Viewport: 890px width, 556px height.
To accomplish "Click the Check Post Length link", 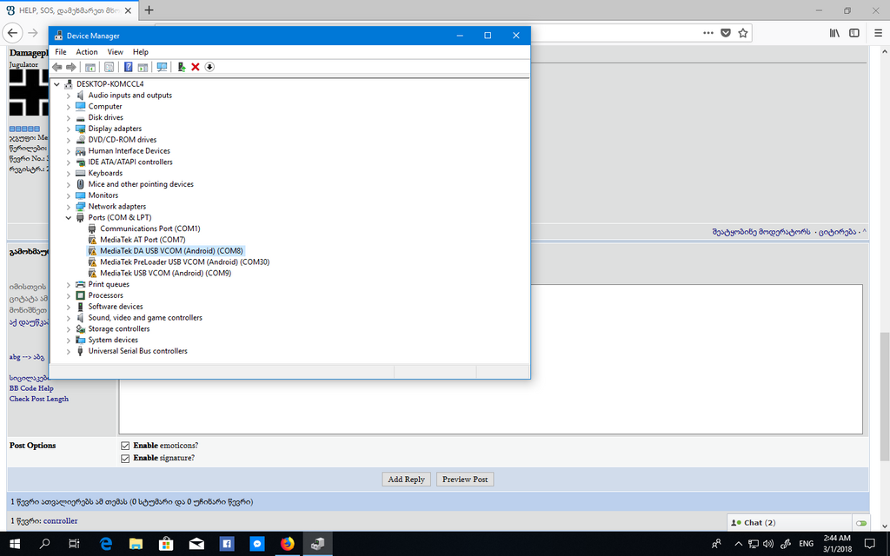I will 38,399.
